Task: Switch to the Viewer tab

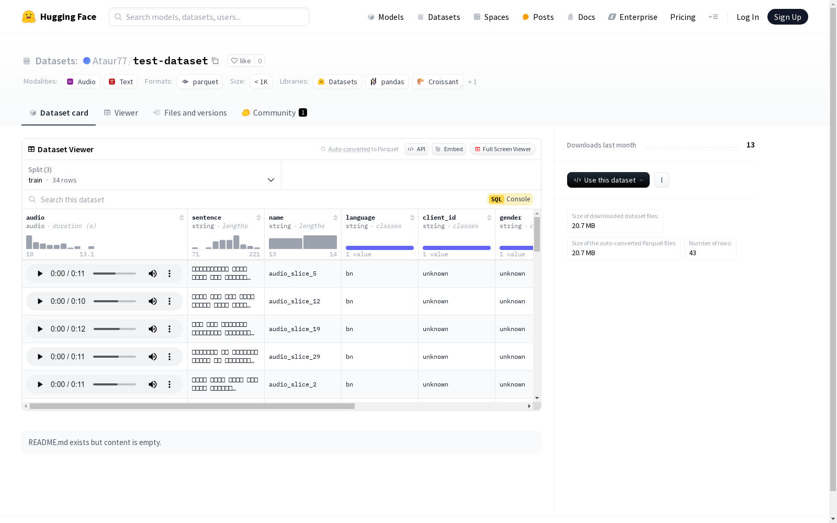Action: coord(121,113)
